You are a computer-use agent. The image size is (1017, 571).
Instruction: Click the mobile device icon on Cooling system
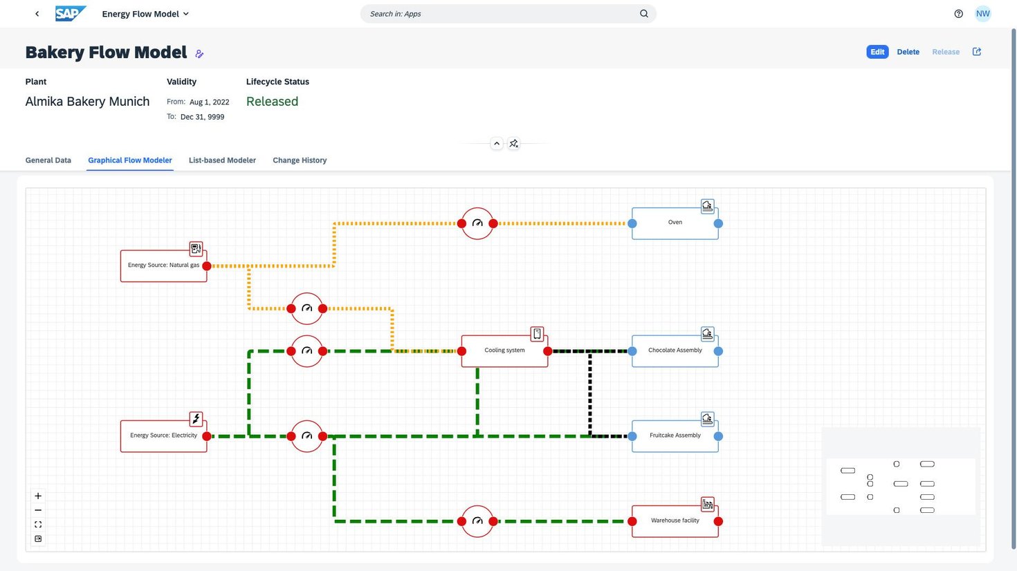[x=538, y=333]
